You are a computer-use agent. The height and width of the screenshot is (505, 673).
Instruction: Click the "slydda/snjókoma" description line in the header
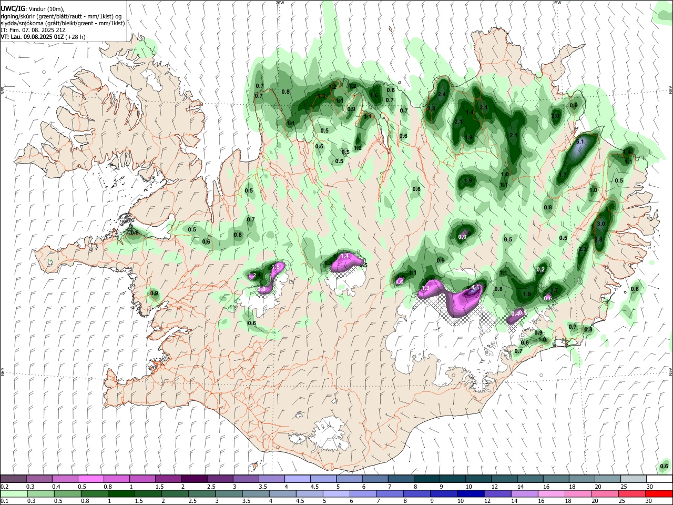pyautogui.click(x=63, y=23)
